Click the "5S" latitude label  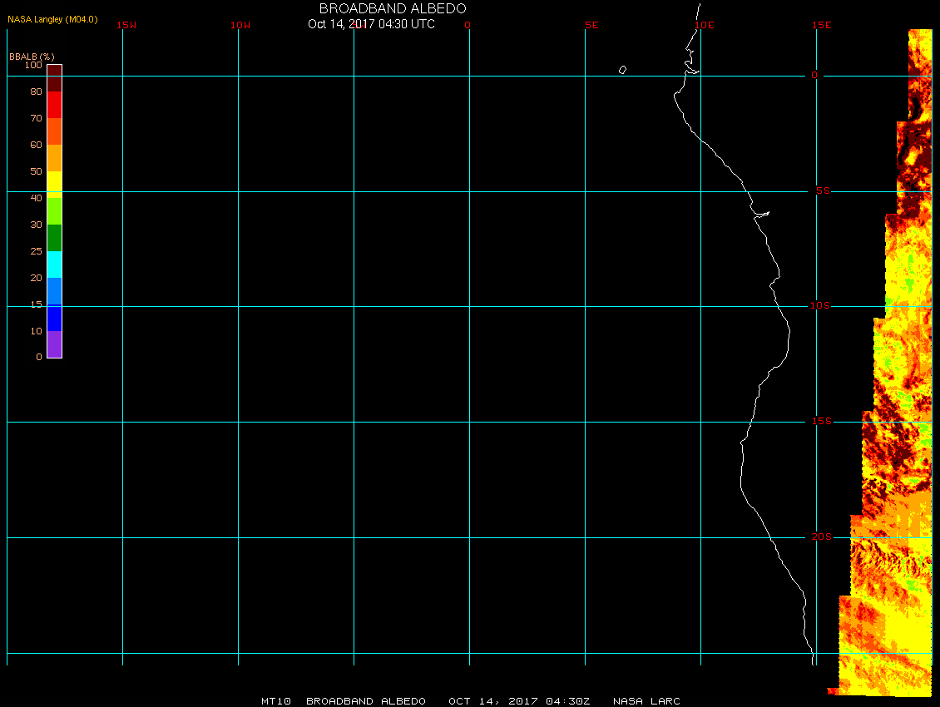point(823,190)
